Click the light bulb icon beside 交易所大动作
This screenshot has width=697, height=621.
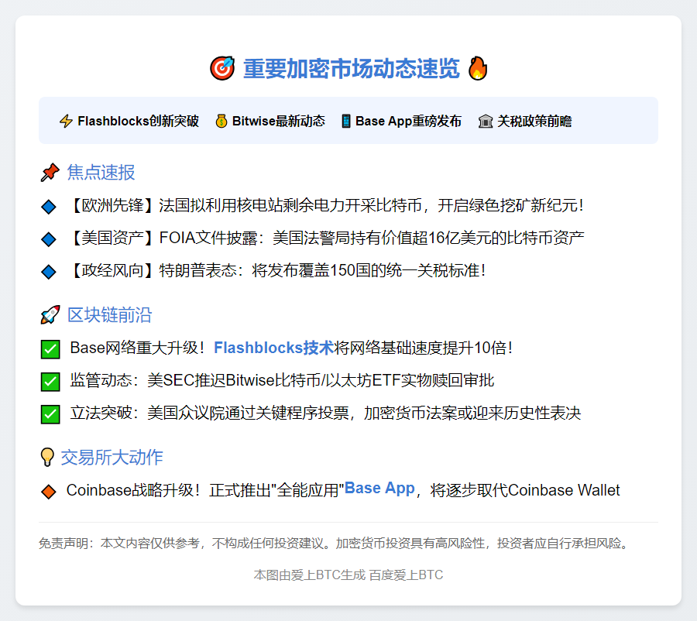pos(47,458)
